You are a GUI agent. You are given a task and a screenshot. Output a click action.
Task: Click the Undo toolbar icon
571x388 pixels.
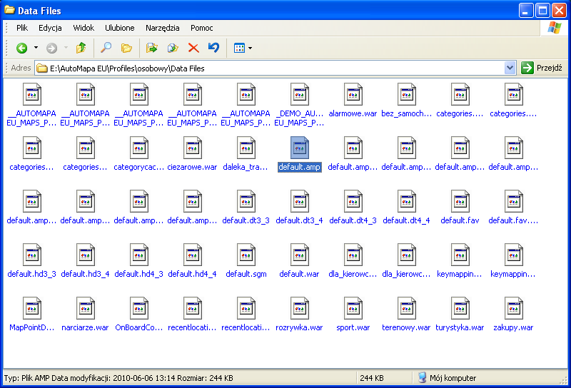click(213, 48)
